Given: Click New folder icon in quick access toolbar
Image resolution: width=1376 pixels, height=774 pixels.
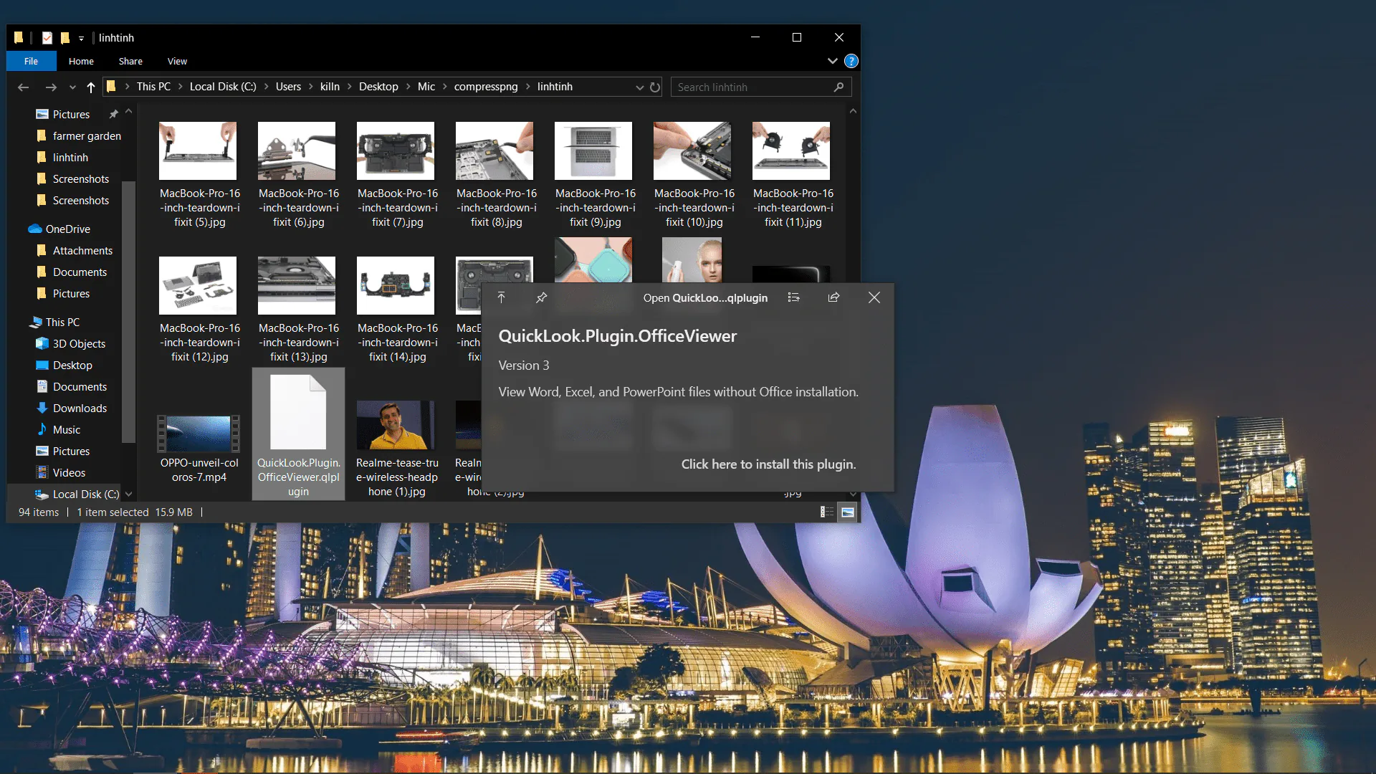Looking at the screenshot, I should [64, 38].
